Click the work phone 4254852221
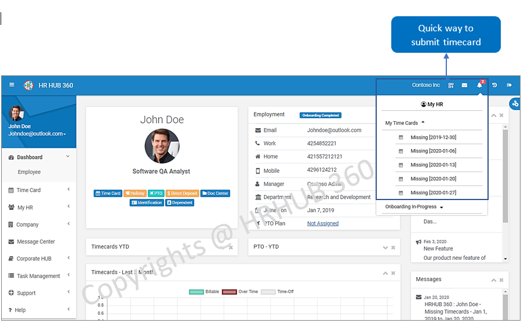 322,143
